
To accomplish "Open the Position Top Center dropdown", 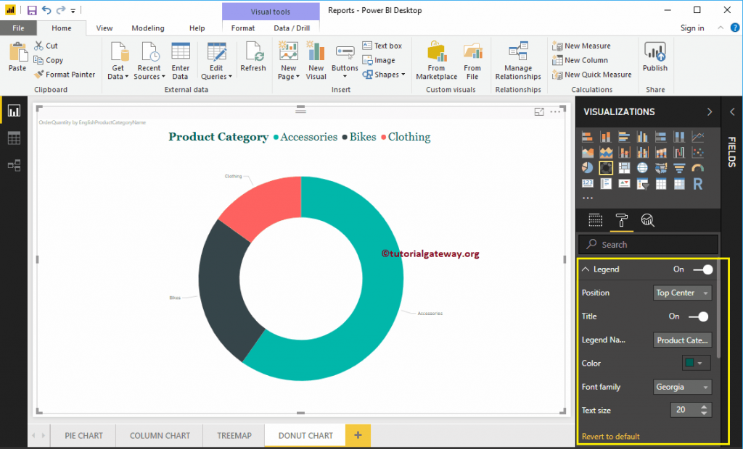I will (682, 293).
